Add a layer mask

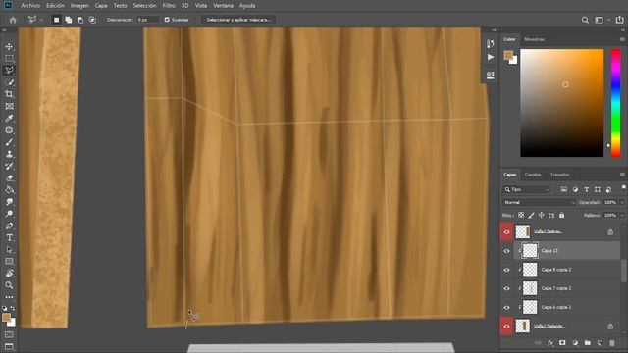click(x=562, y=343)
